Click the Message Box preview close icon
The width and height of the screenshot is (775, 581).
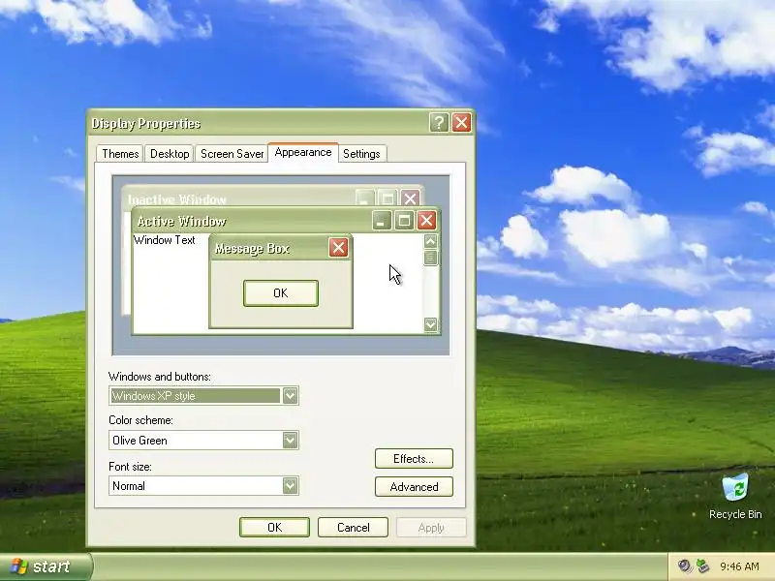coord(338,248)
